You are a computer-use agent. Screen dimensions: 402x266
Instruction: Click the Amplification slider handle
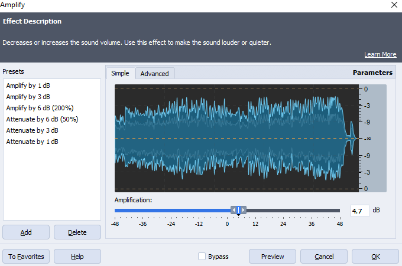pyautogui.click(x=238, y=211)
